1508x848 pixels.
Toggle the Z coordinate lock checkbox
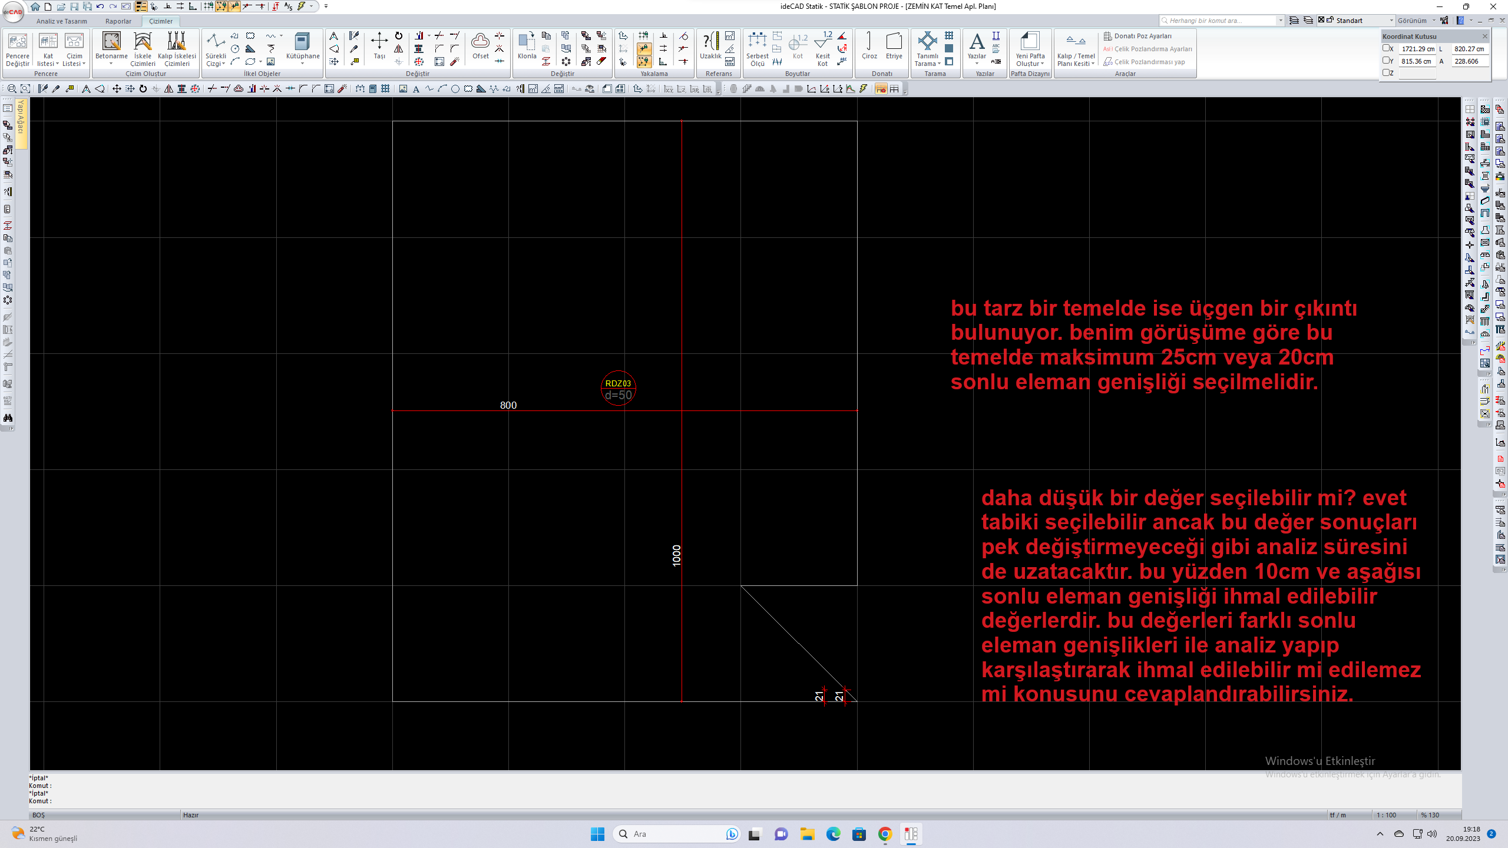[x=1386, y=72]
